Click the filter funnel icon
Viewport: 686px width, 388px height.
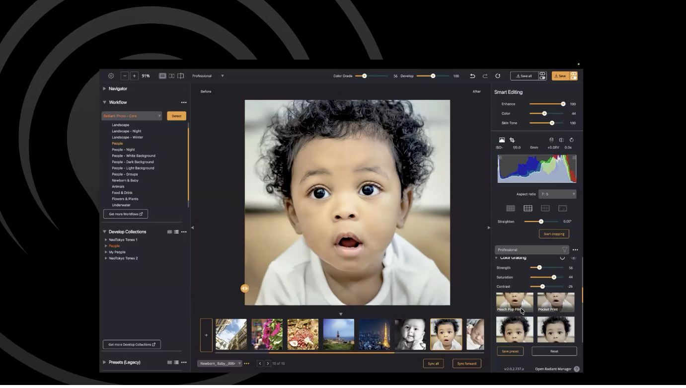tap(564, 250)
